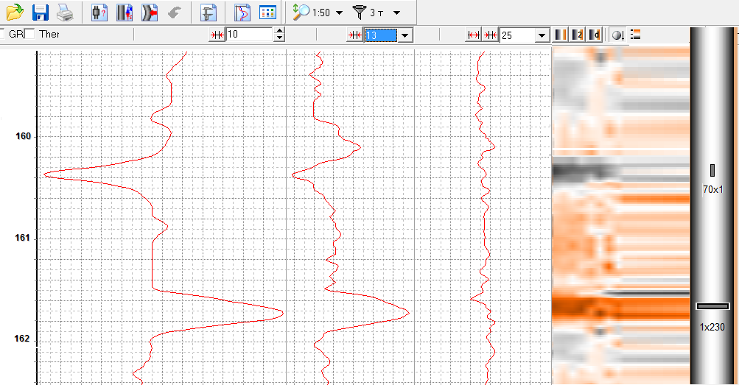Toggle the Ther checkbox
Viewport: 739px width, 385px height.
tap(29, 34)
